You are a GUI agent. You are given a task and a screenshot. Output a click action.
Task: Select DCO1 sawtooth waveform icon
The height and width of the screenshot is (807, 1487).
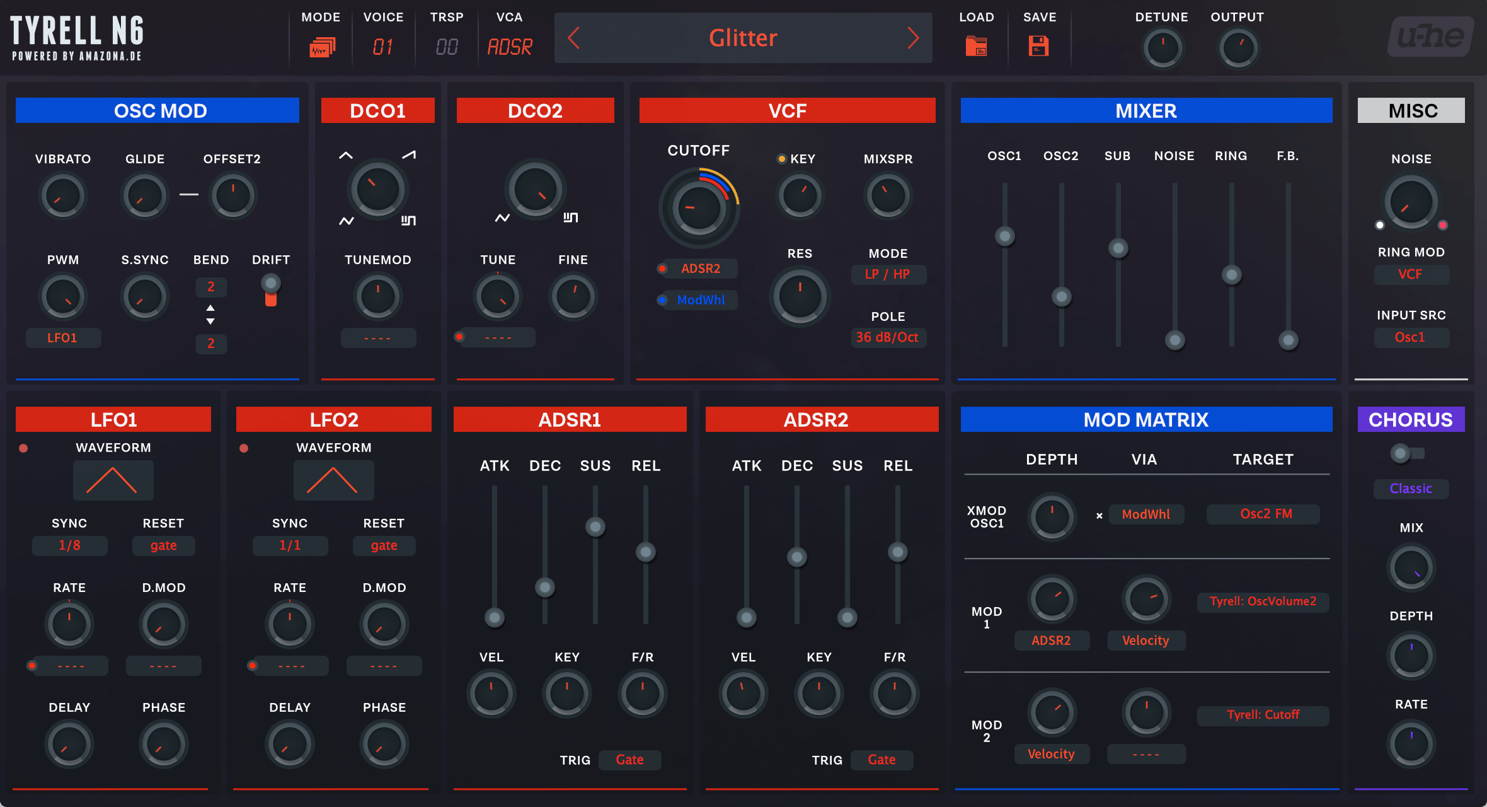tap(410, 154)
